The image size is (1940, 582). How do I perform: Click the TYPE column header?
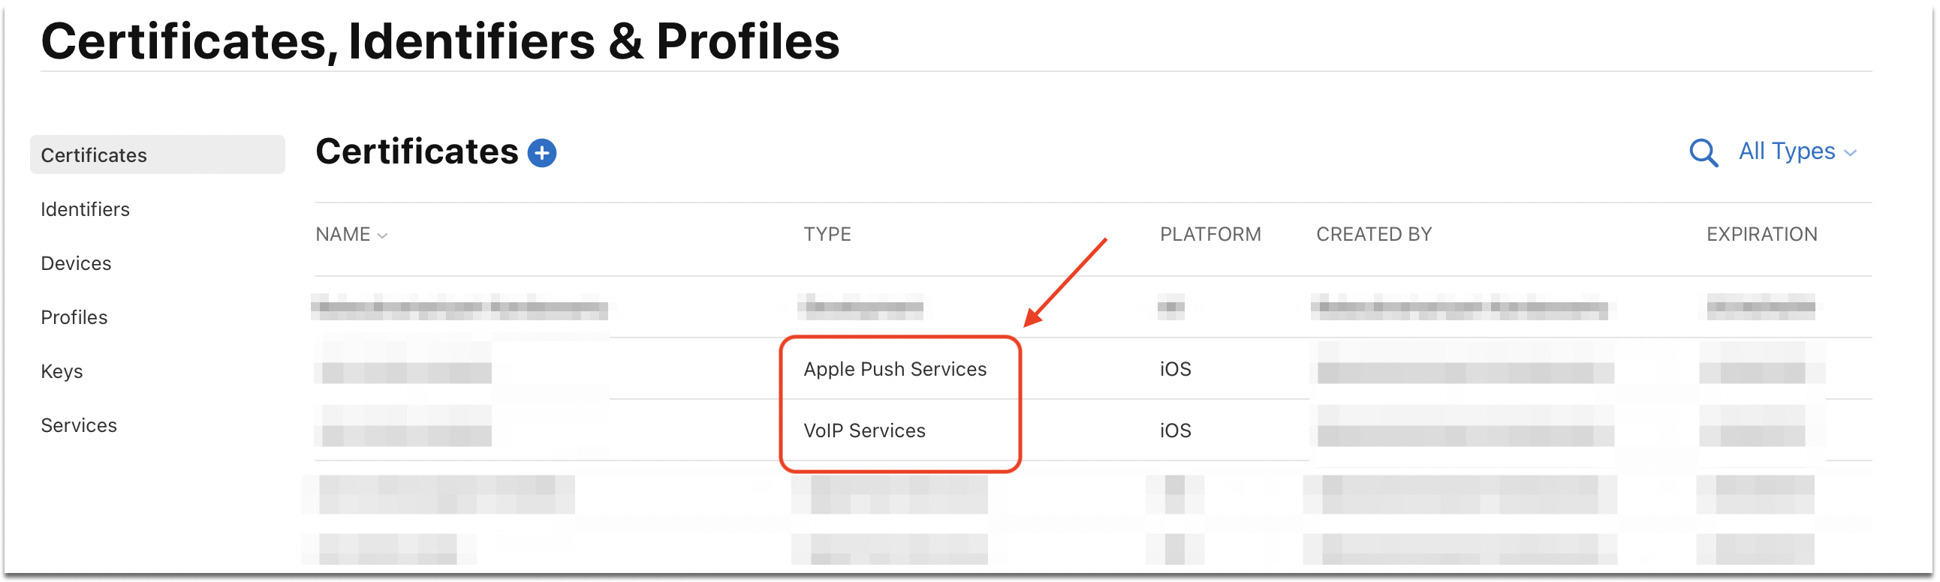click(827, 234)
